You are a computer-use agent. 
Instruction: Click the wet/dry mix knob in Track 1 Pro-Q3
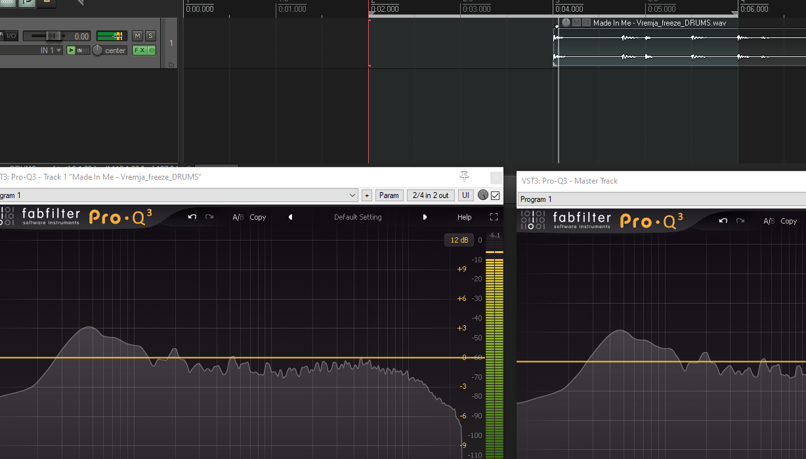coord(483,195)
